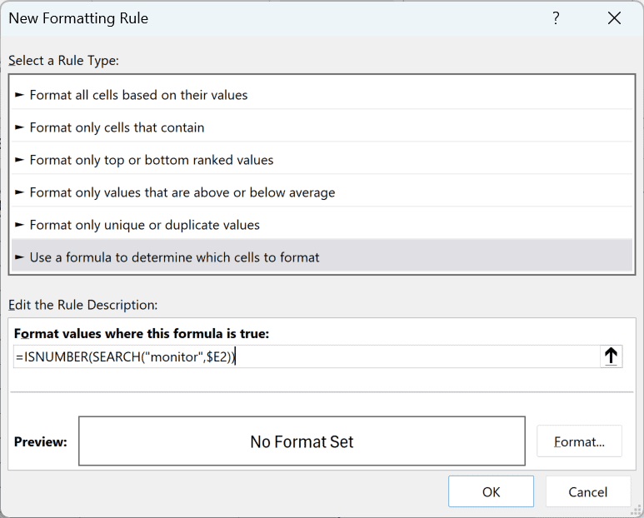Click the resize grip at the dialog corner
The width and height of the screenshot is (644, 518).
coord(636,511)
